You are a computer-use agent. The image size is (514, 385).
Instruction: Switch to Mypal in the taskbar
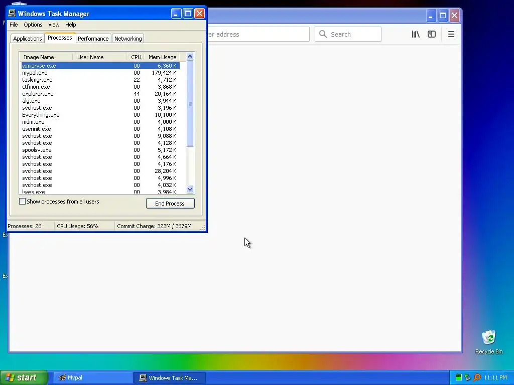(x=92, y=377)
